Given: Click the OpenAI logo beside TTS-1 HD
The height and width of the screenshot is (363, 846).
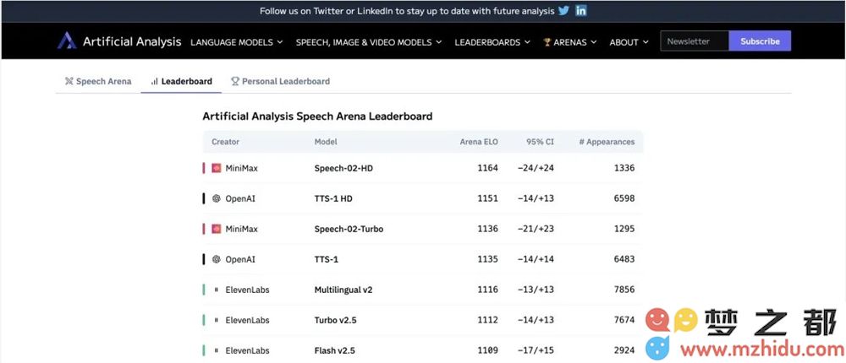Looking at the screenshot, I should (x=217, y=198).
